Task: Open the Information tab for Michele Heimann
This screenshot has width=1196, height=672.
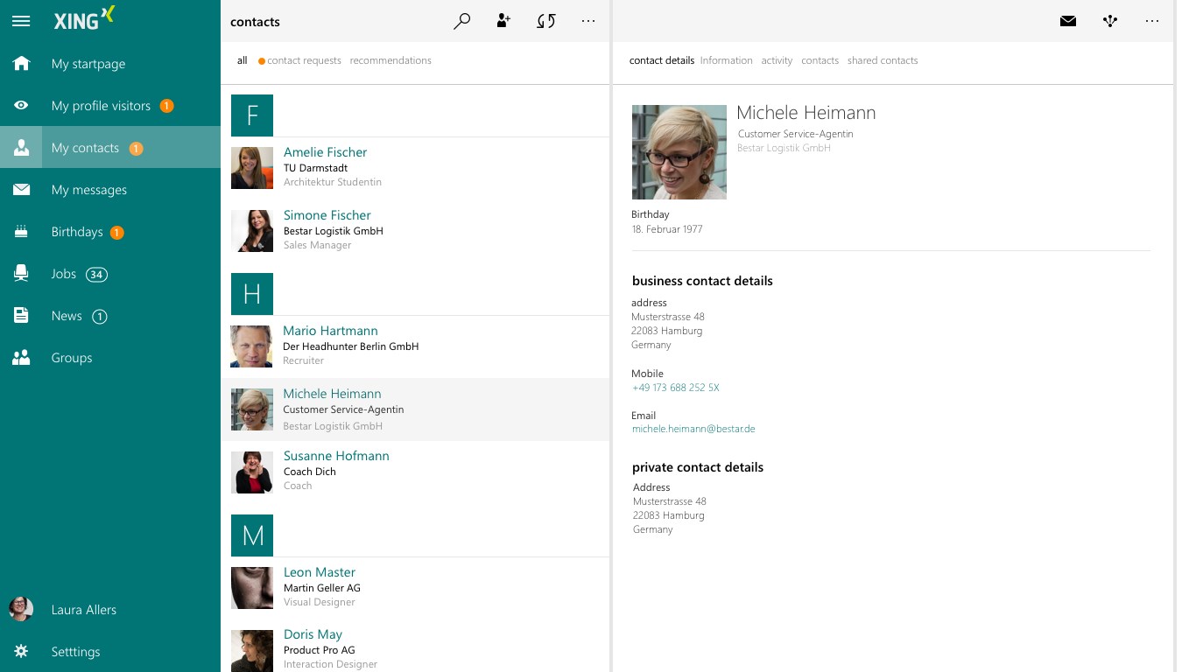Action: pyautogui.click(x=726, y=60)
